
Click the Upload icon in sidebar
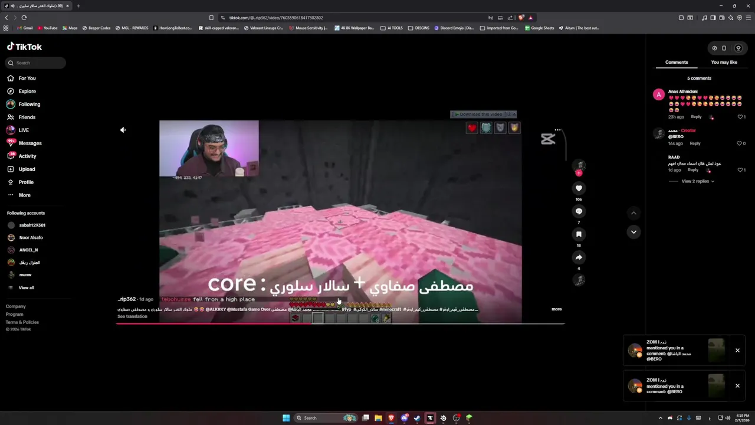point(11,169)
